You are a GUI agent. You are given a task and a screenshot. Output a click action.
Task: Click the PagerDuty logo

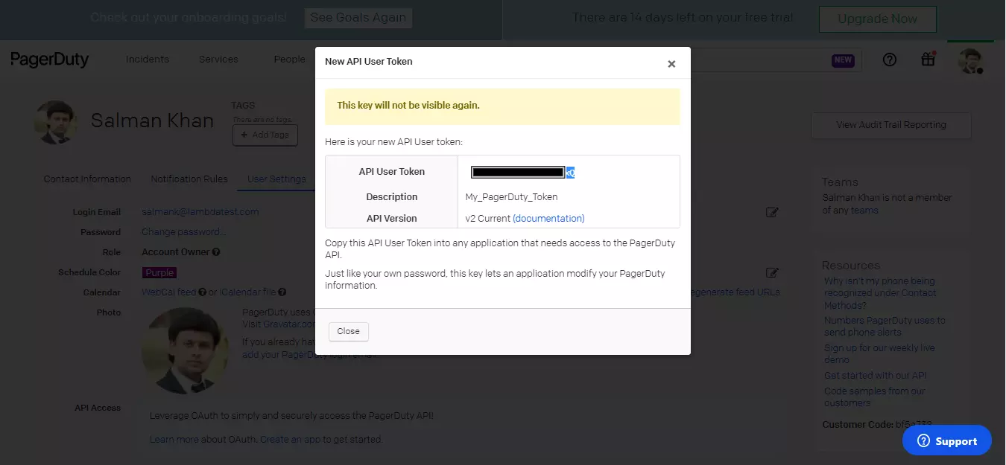[49, 60]
